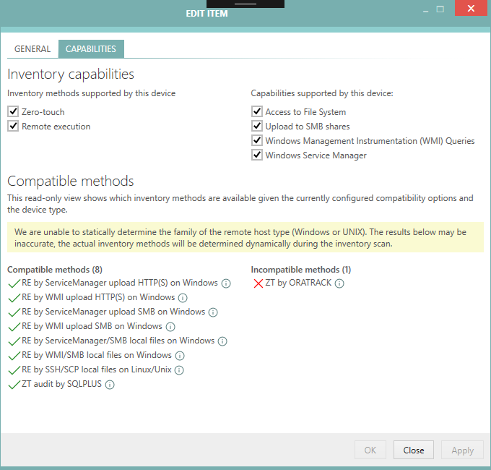
Task: Click info icon for RE by WMI/SMB local files
Action: coord(180,356)
